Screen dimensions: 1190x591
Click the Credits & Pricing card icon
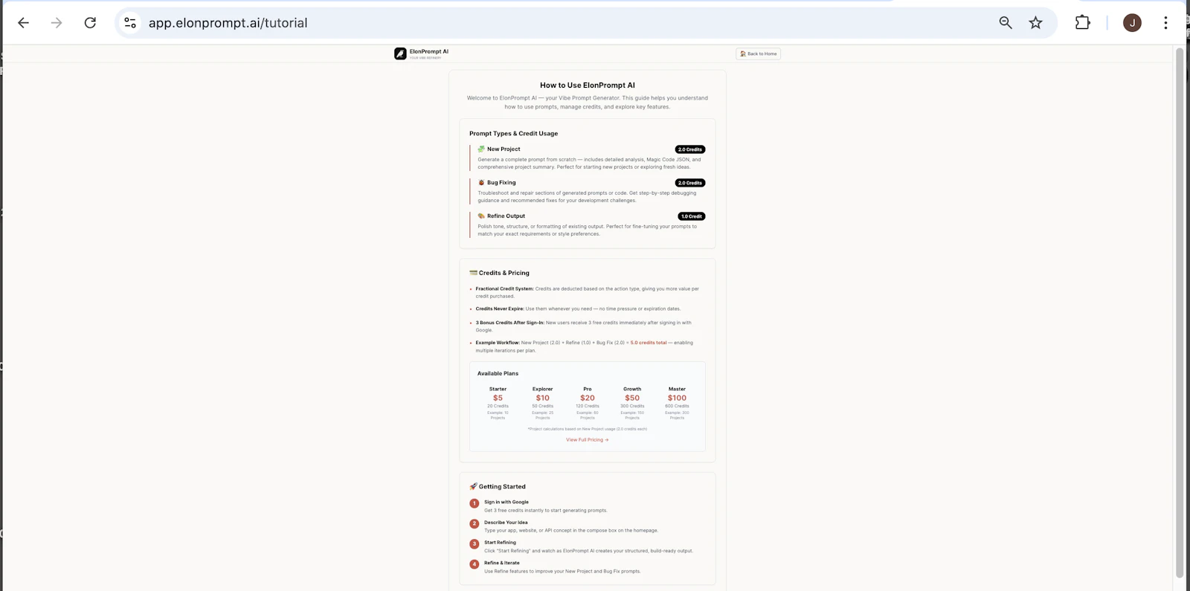click(473, 273)
